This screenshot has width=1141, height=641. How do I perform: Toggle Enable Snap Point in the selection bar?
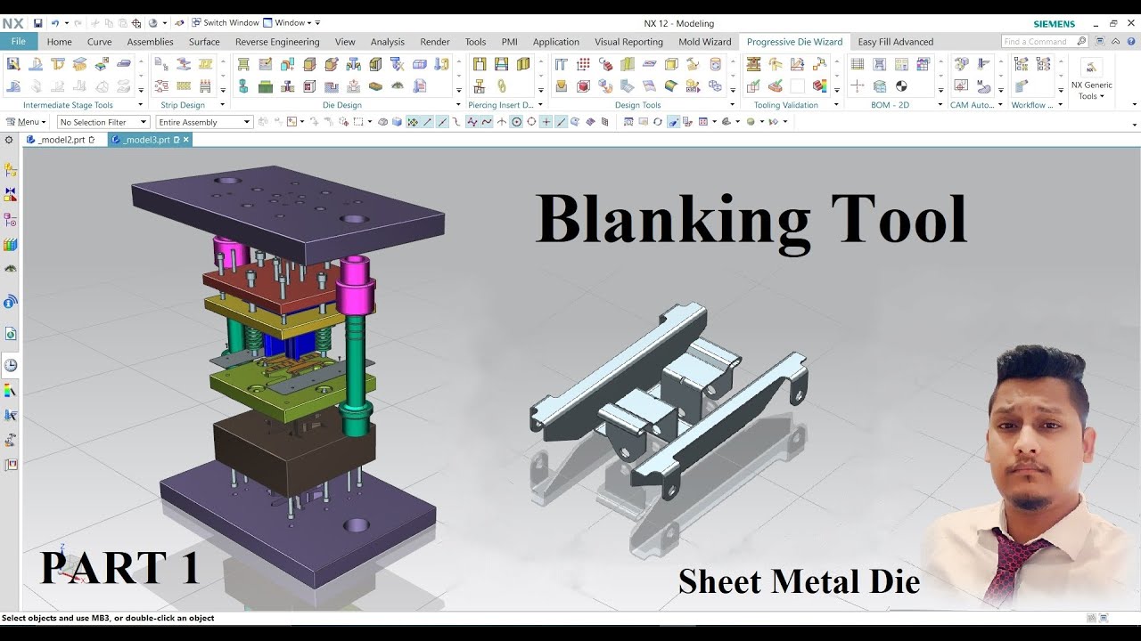coord(412,122)
